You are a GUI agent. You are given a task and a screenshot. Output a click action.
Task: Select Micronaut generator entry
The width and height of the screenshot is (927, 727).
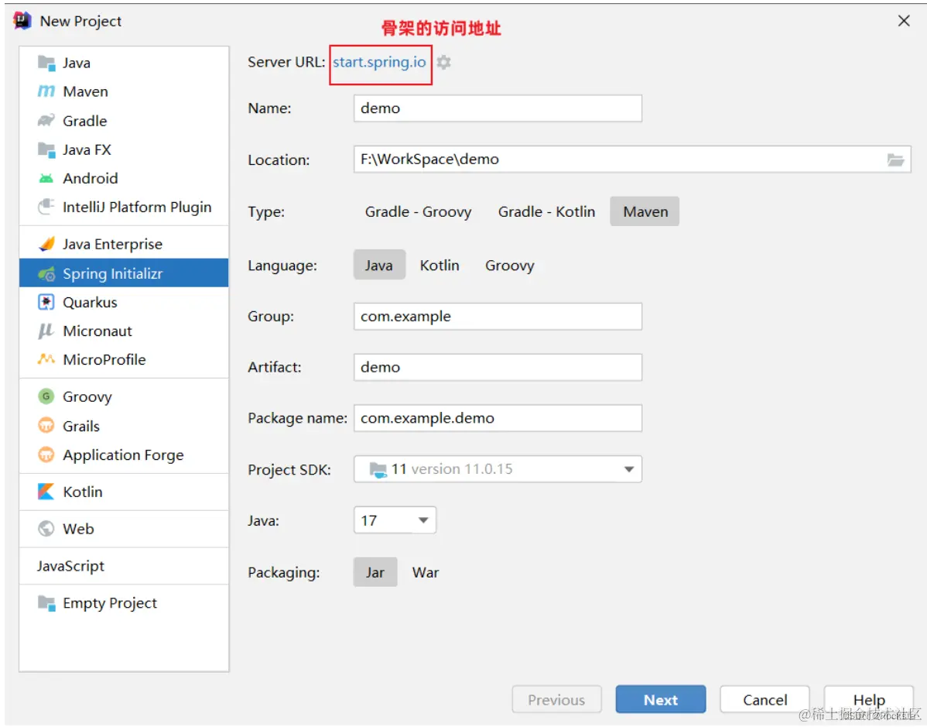click(x=124, y=331)
